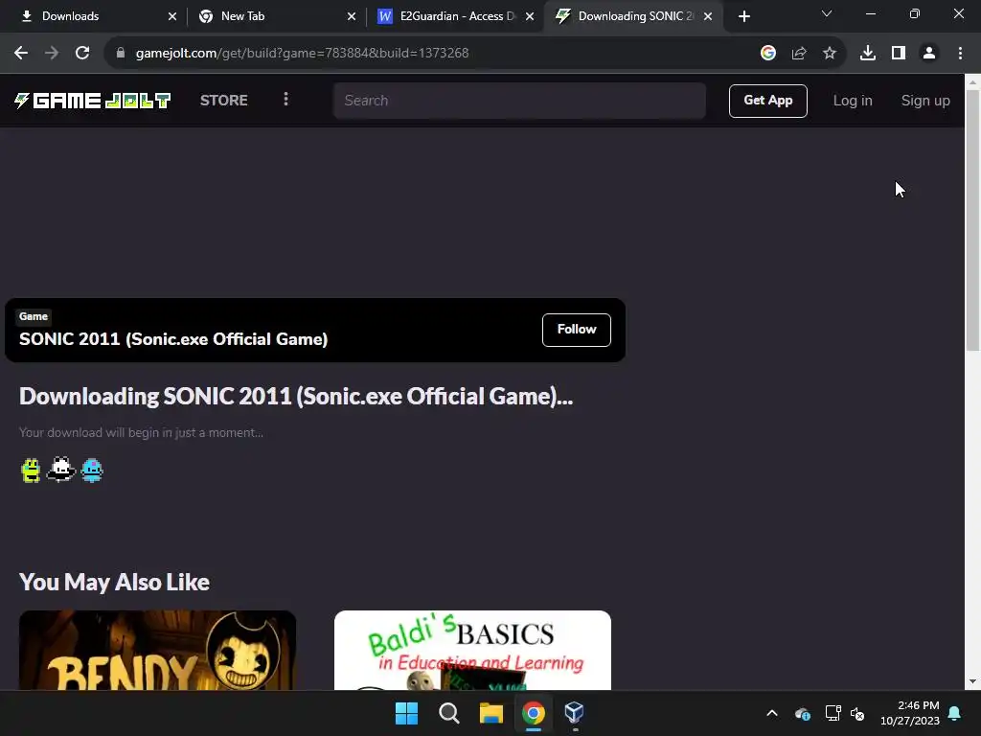
Task: Click the Google icon in the address bar
Action: click(x=767, y=53)
